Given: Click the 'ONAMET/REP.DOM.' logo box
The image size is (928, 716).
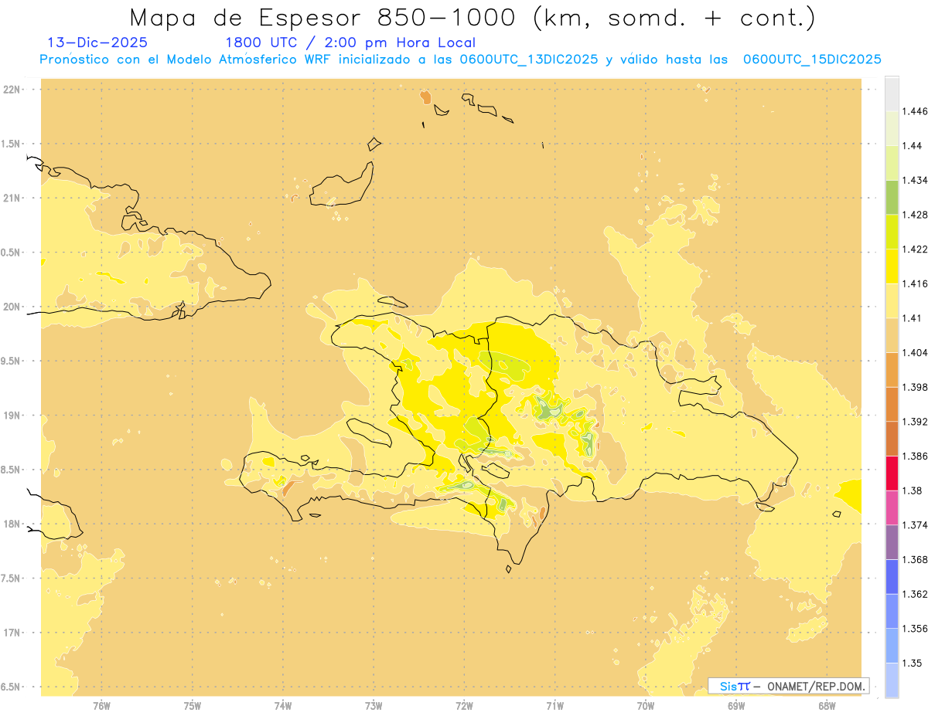Looking at the screenshot, I should tap(789, 686).
